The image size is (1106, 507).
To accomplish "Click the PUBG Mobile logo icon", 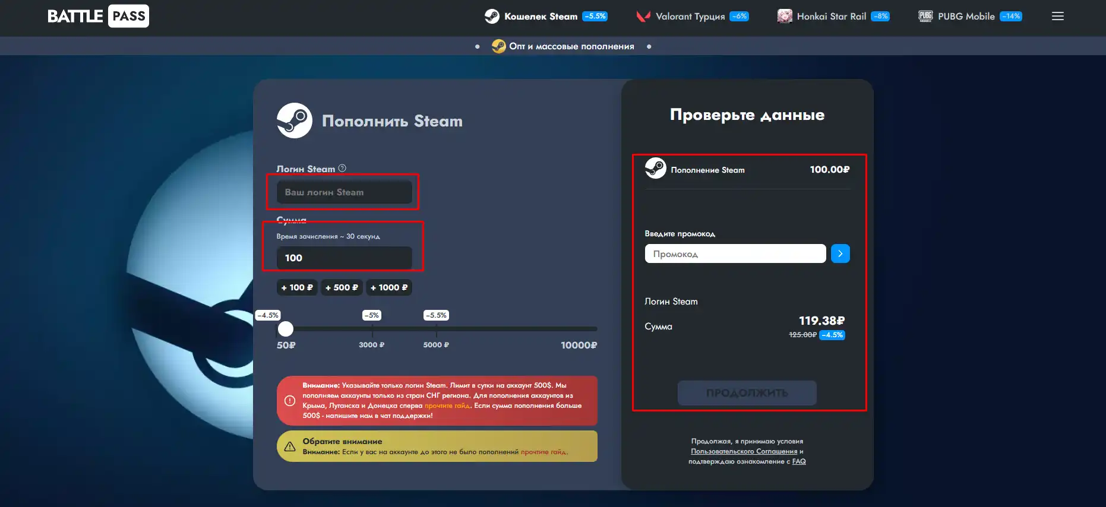I will click(x=925, y=16).
